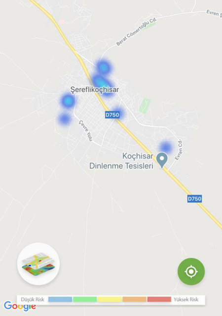Open the map layers heatmap button

point(38,264)
